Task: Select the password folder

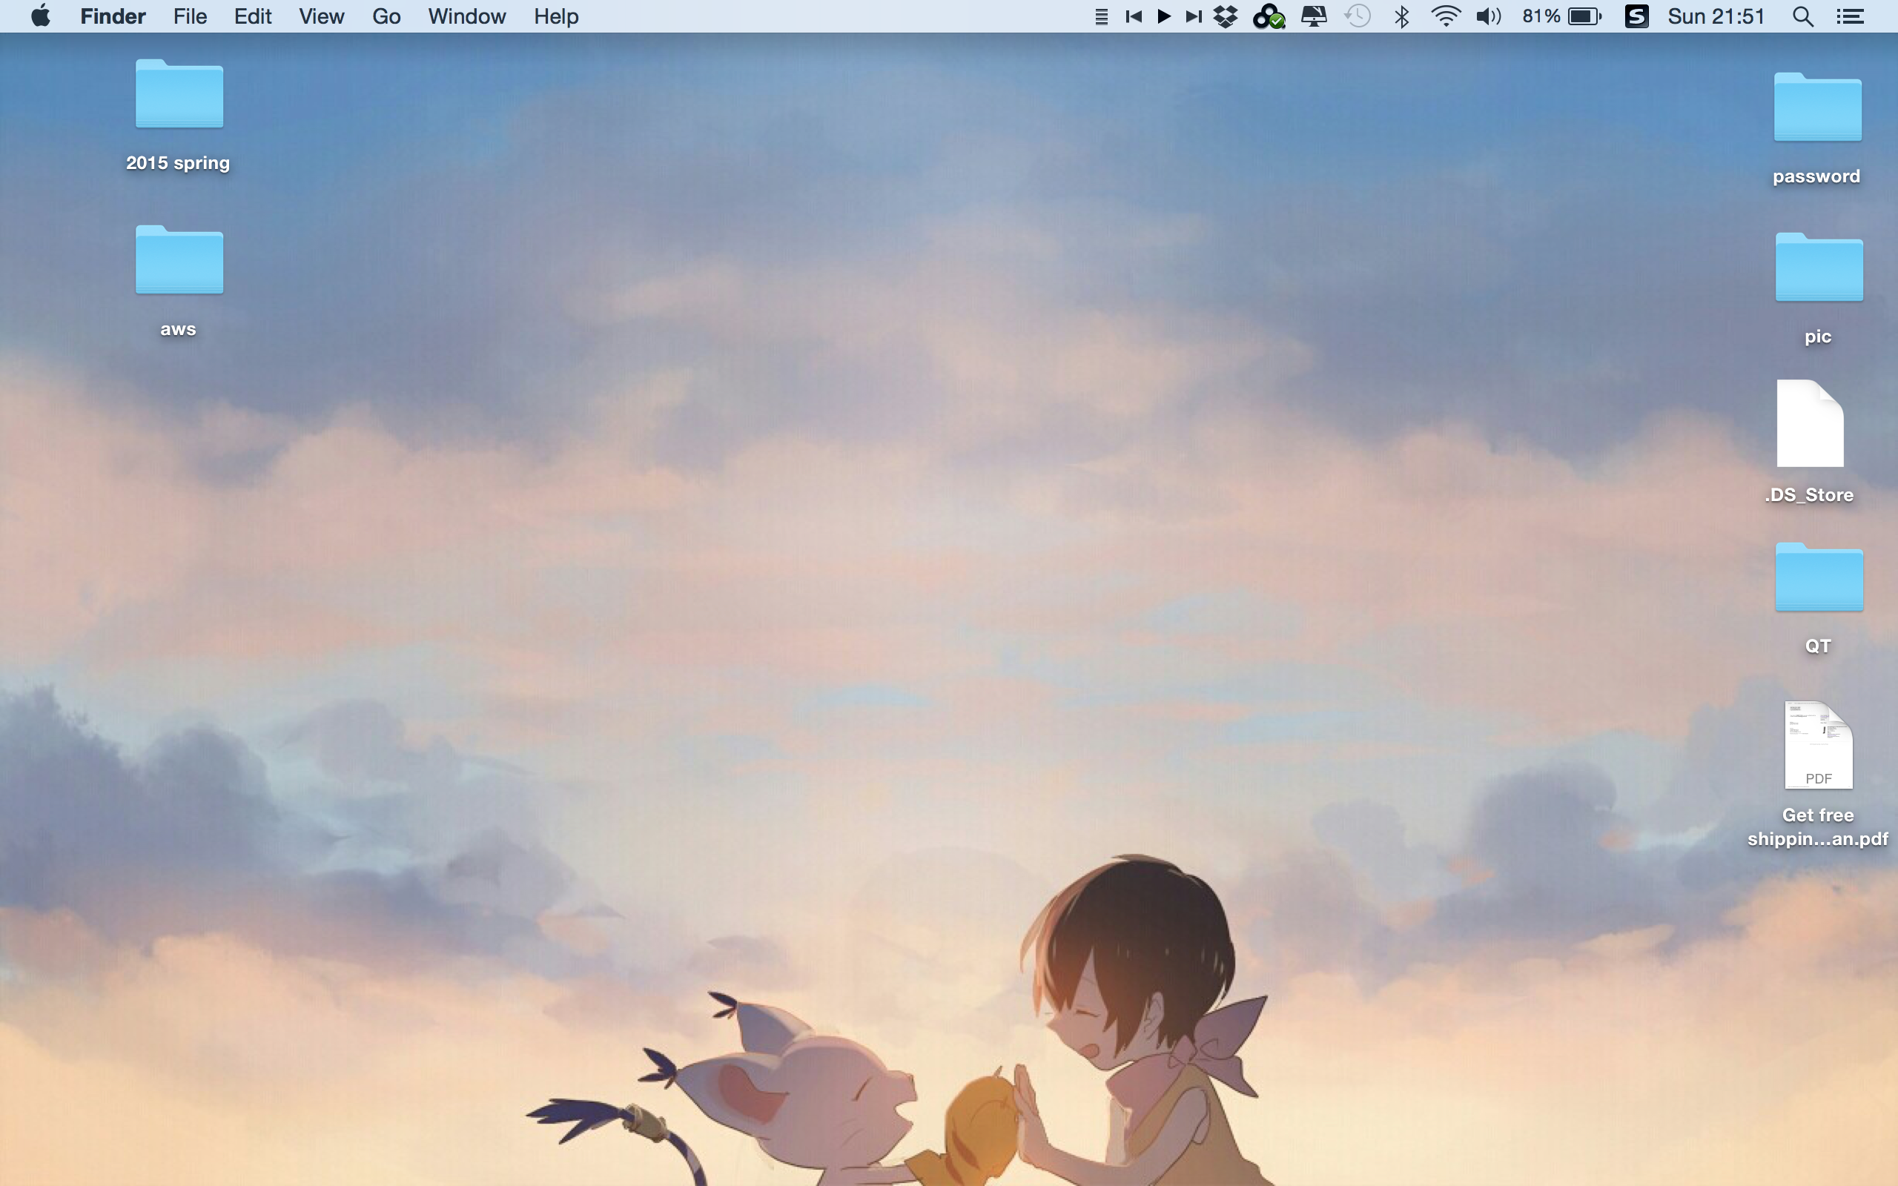Action: (x=1817, y=107)
